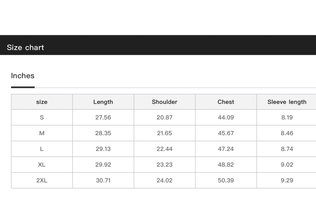Click the 8.19 sleeve length cell

point(286,118)
